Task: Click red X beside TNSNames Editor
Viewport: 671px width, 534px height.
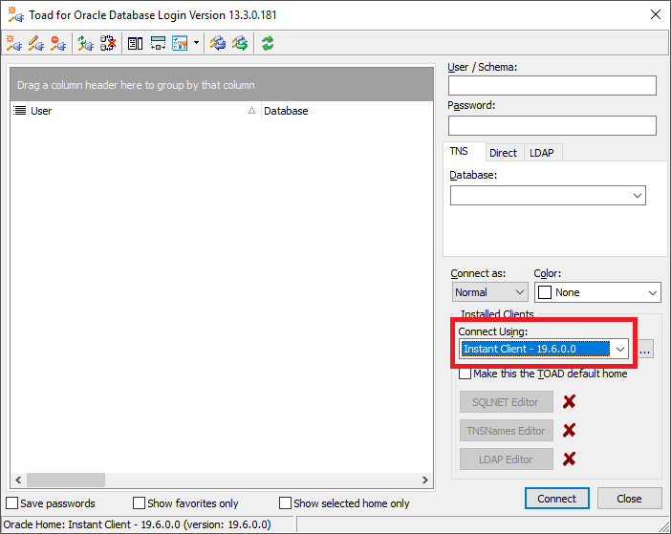Action: pos(569,430)
